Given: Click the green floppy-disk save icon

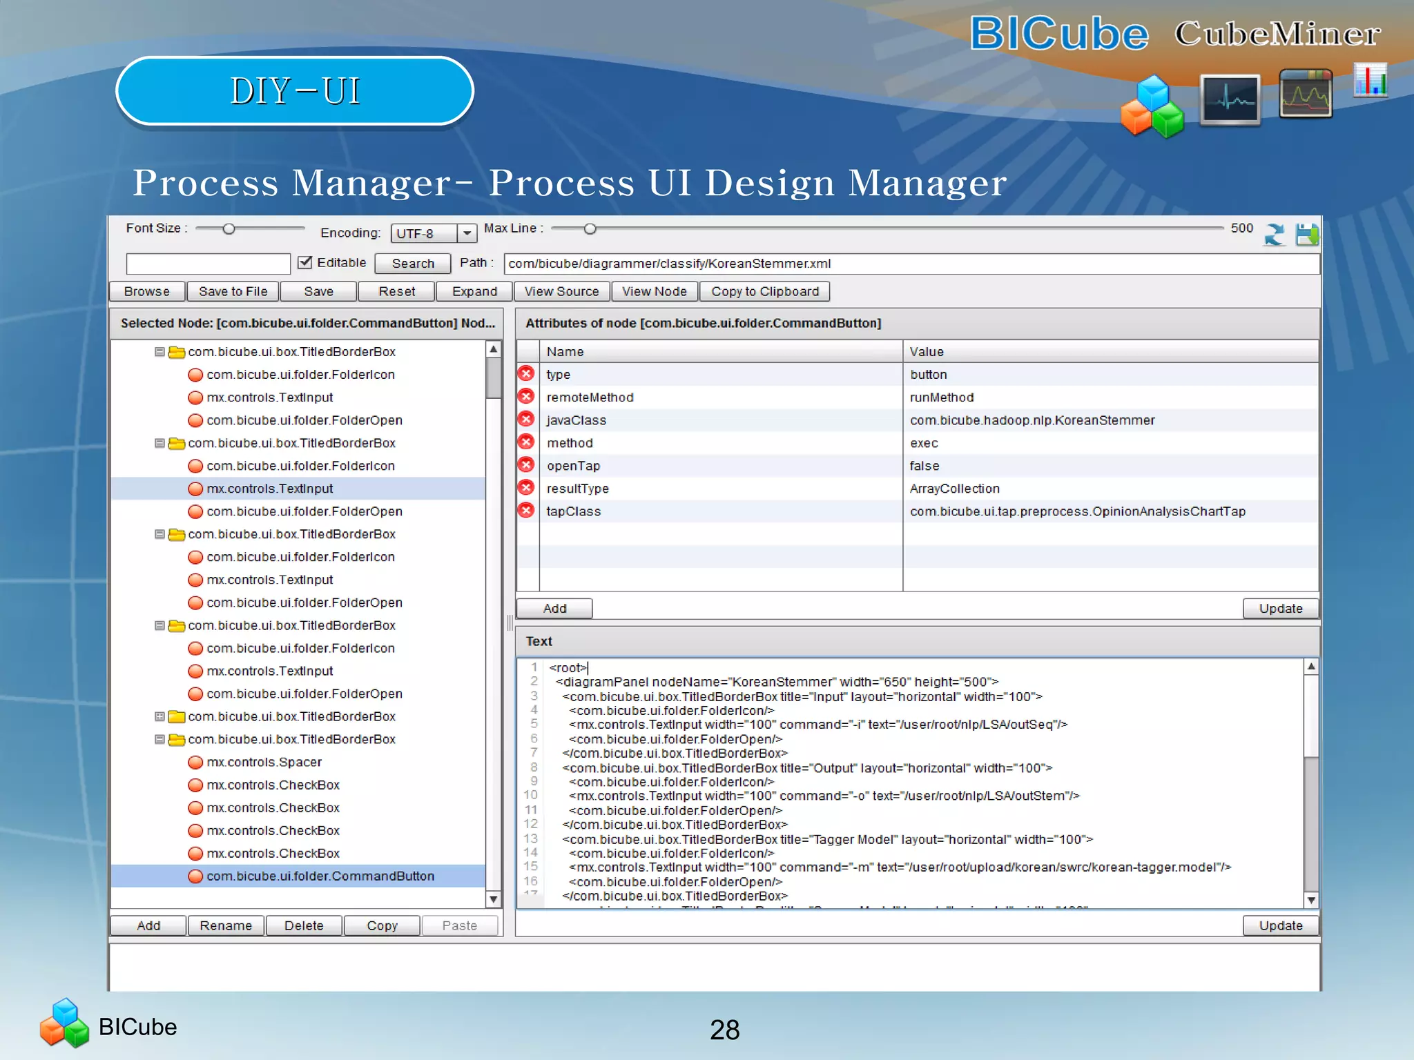Looking at the screenshot, I should (1307, 235).
